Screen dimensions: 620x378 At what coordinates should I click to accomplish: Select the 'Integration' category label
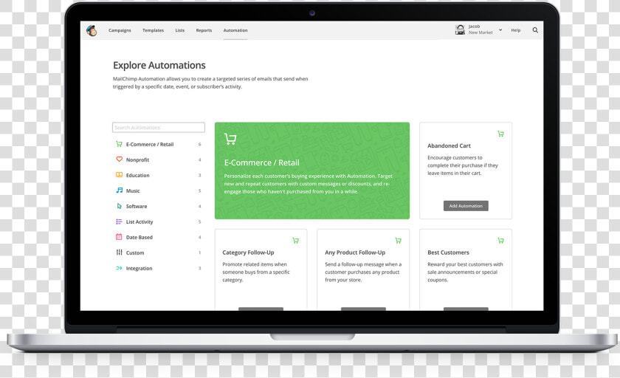[x=139, y=268]
